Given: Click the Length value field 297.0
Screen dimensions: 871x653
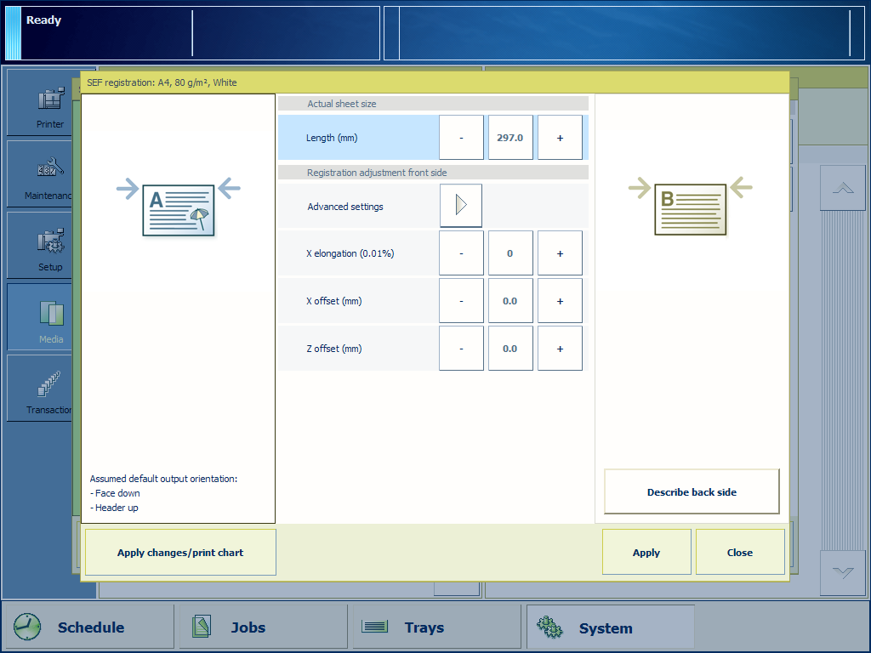Looking at the screenshot, I should 510,138.
